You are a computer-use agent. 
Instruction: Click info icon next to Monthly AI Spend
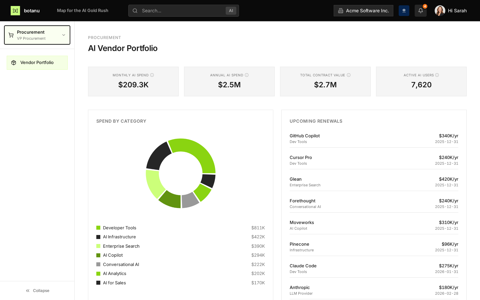[152, 75]
